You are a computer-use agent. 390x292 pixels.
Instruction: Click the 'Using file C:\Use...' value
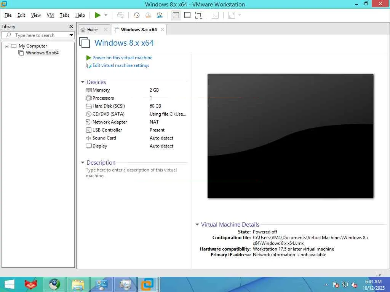168,114
